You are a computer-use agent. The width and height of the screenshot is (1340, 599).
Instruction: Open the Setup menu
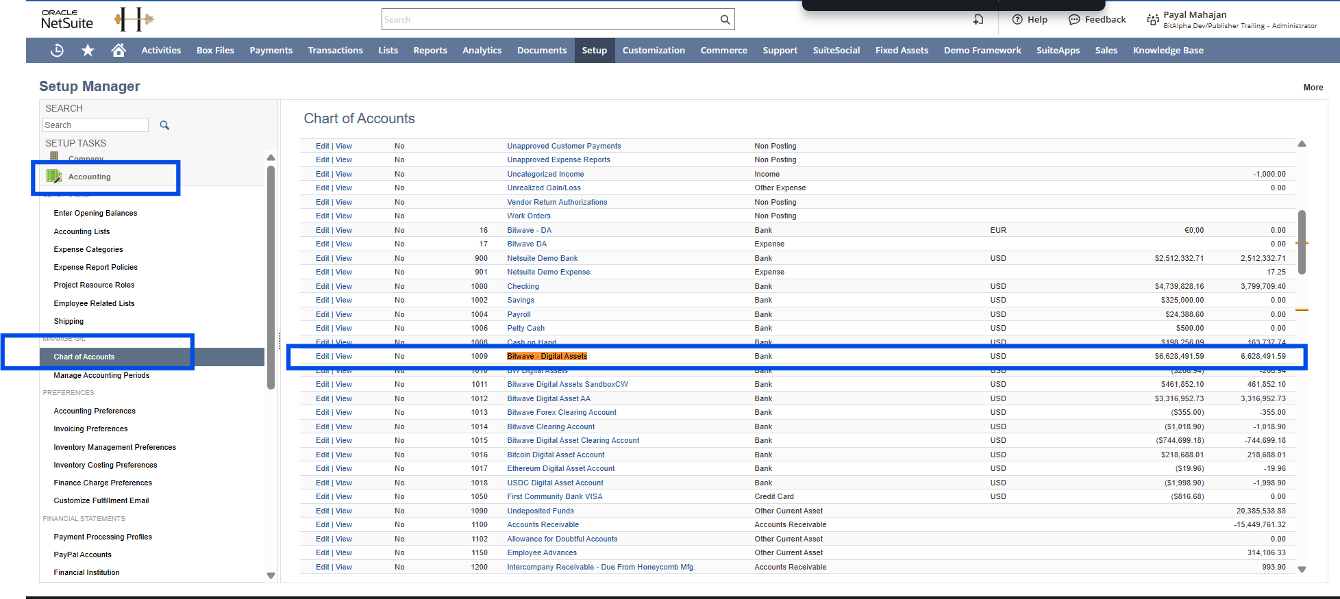click(x=595, y=50)
